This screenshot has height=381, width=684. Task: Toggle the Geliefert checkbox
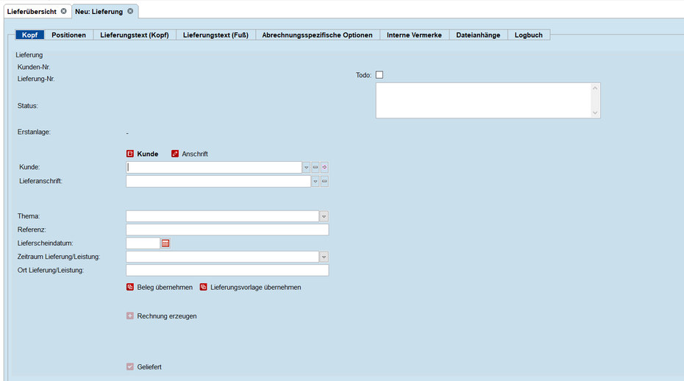[130, 366]
